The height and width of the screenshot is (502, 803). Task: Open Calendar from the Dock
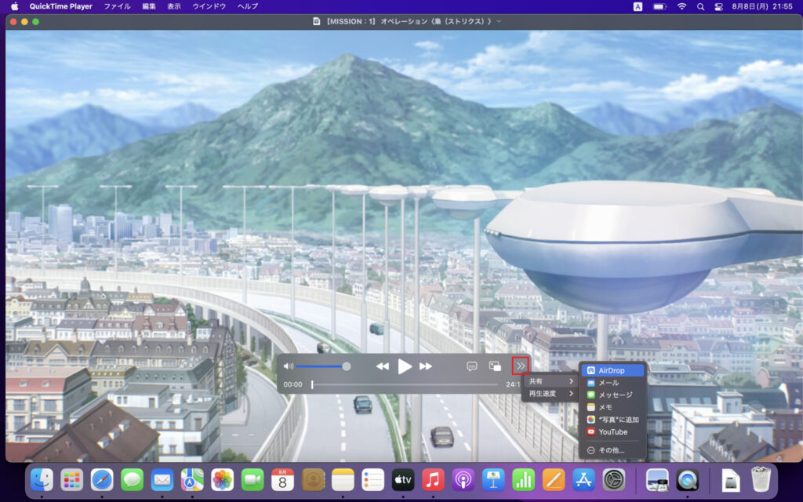point(282,480)
